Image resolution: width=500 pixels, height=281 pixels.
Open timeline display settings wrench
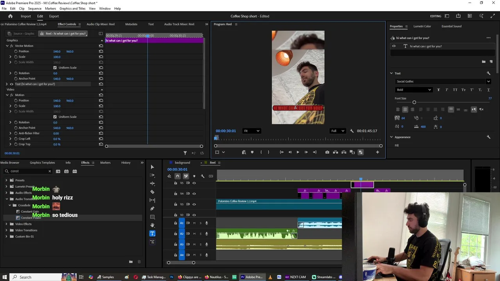202,176
